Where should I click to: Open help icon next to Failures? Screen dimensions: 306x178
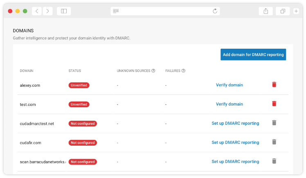[x=183, y=71]
